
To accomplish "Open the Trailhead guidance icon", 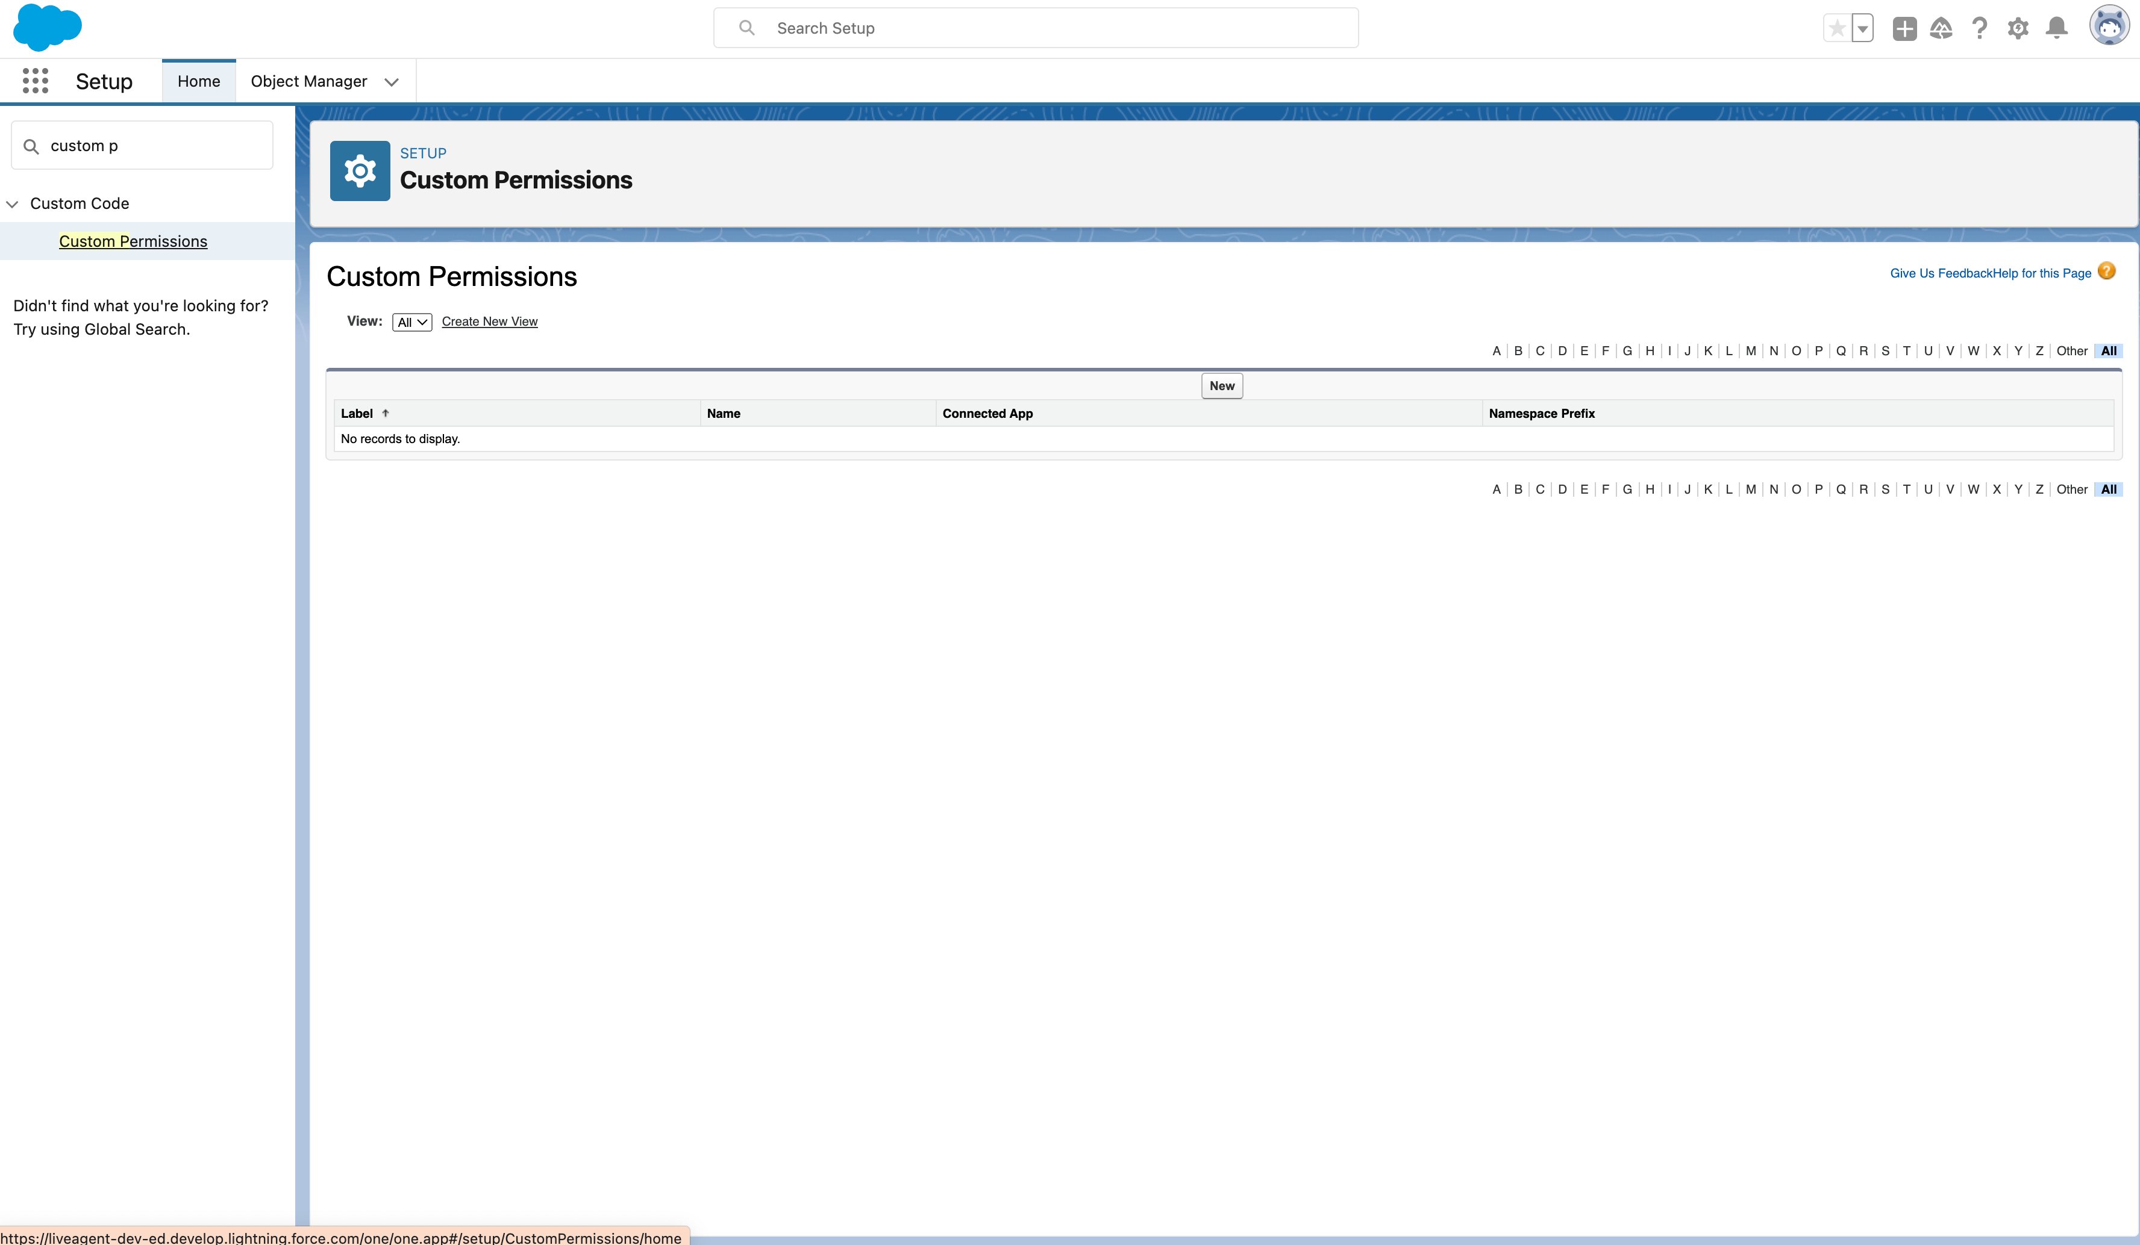I will (x=1941, y=28).
